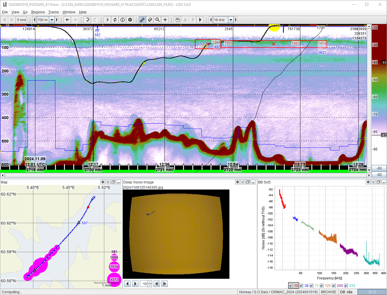Open settings gear icon in toolbar

pos(130,20)
